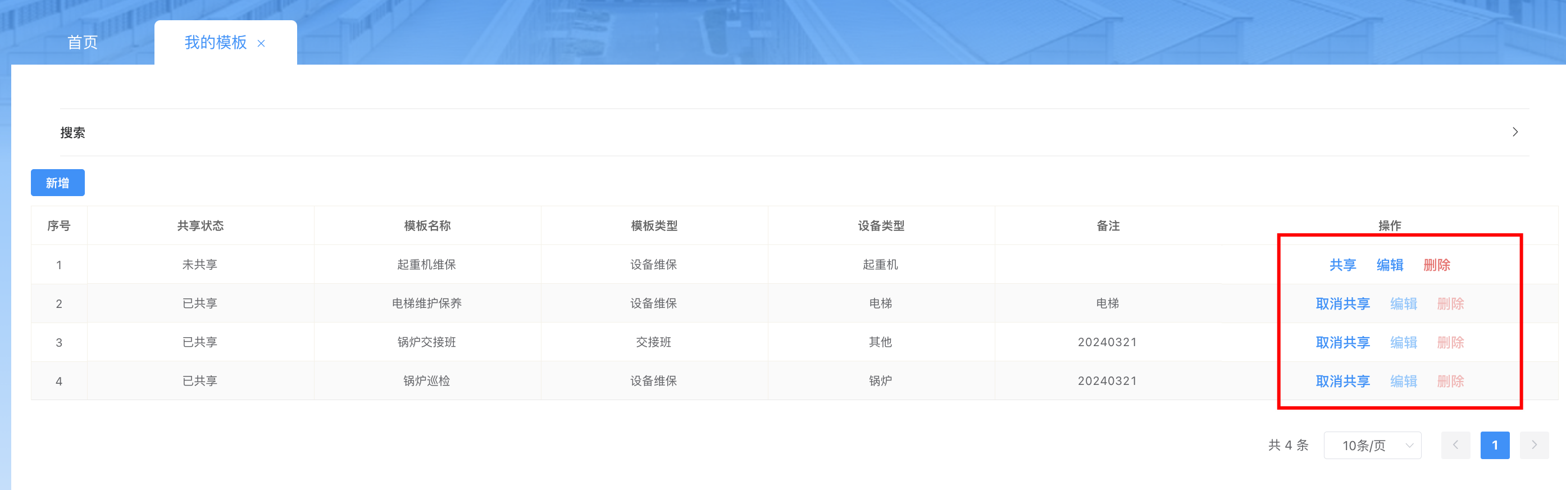This screenshot has width=1566, height=490.
Task: Go to the previous page arrow
Action: (x=1455, y=446)
